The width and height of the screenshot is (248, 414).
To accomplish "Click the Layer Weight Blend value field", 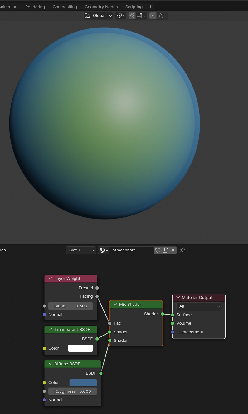I will pos(71,306).
